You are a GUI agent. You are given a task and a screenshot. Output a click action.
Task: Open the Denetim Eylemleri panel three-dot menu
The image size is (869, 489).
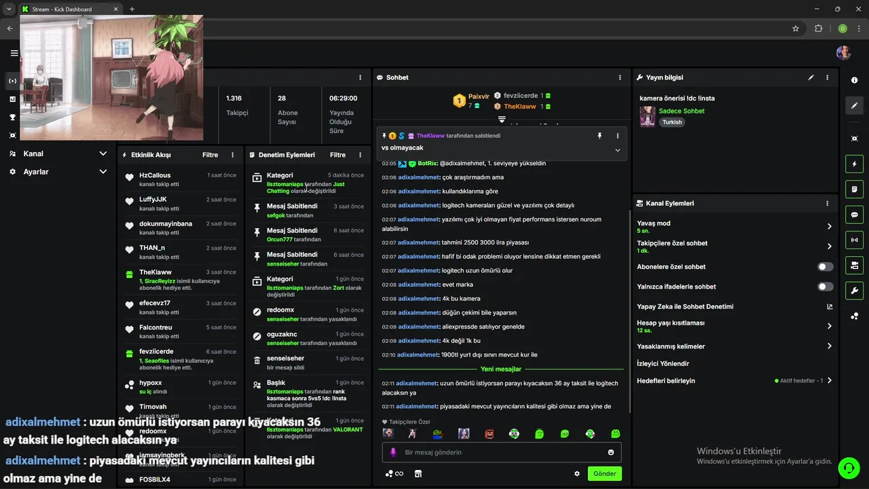click(360, 155)
